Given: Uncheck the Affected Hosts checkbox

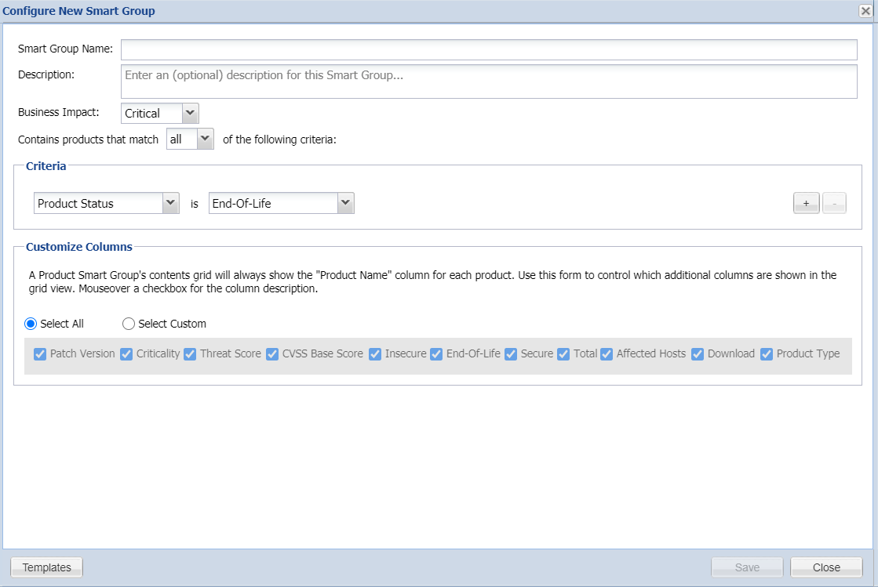Looking at the screenshot, I should click(x=607, y=354).
